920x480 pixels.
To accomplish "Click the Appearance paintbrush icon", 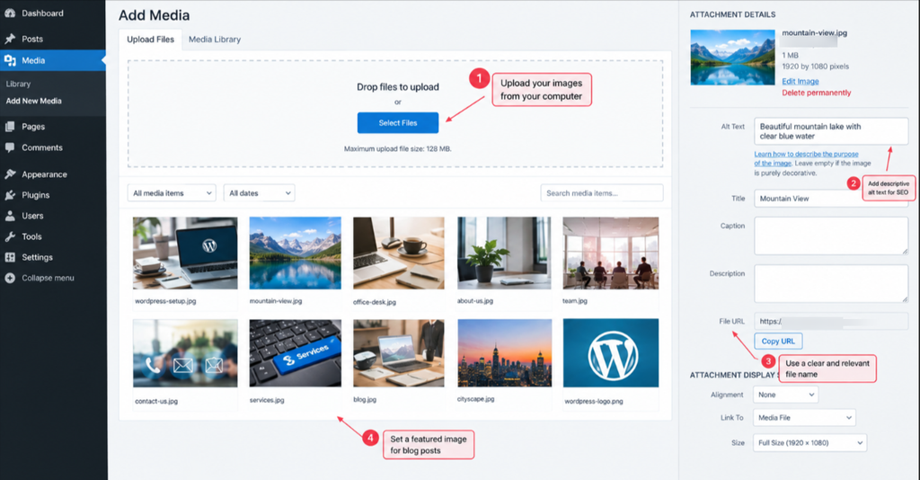I will (10, 174).
